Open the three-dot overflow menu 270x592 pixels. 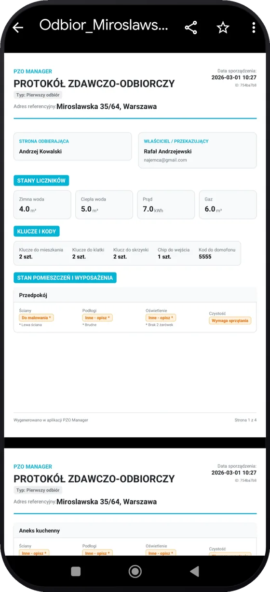(254, 28)
